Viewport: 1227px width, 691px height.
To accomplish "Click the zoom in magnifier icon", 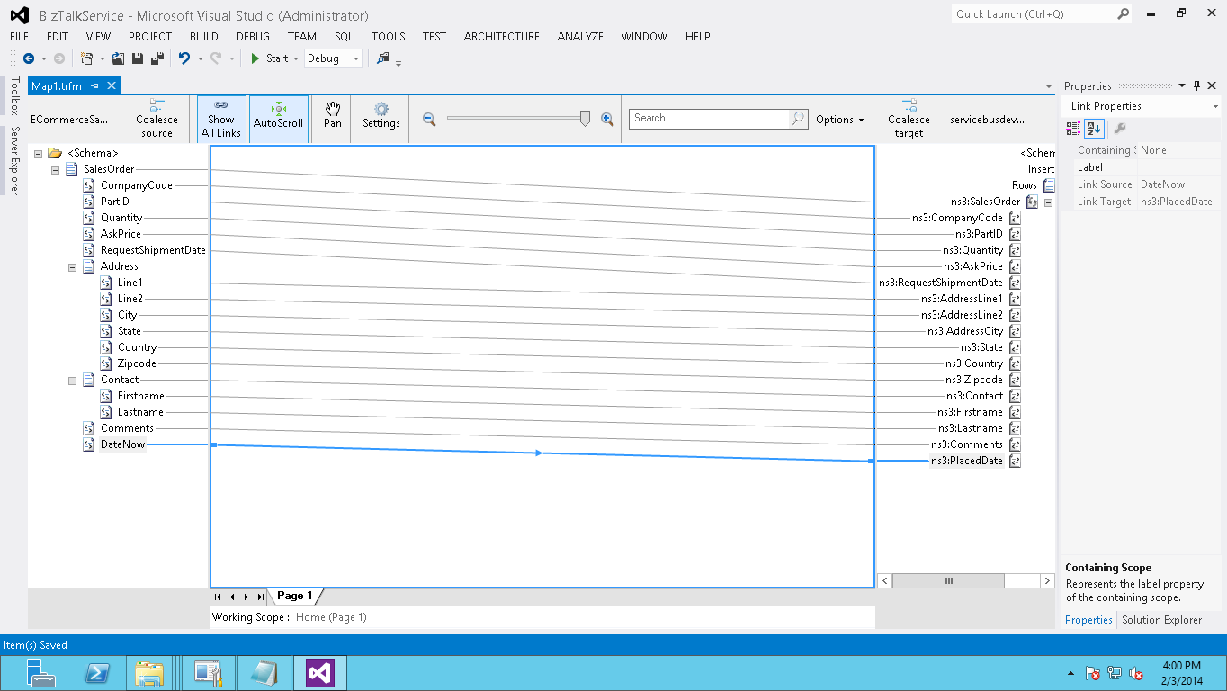I will 607,119.
